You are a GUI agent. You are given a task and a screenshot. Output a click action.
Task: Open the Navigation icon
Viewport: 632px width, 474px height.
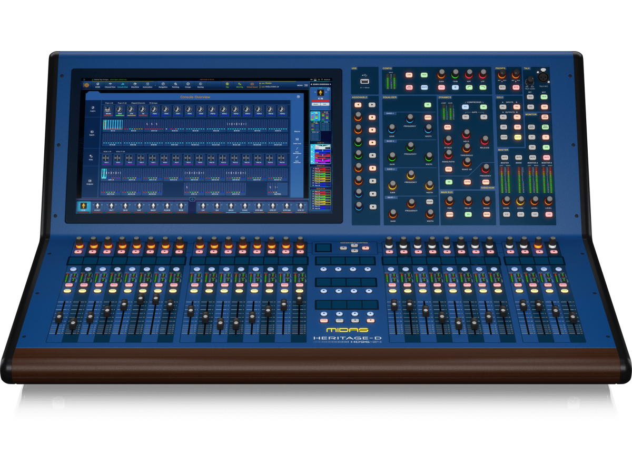(162, 85)
